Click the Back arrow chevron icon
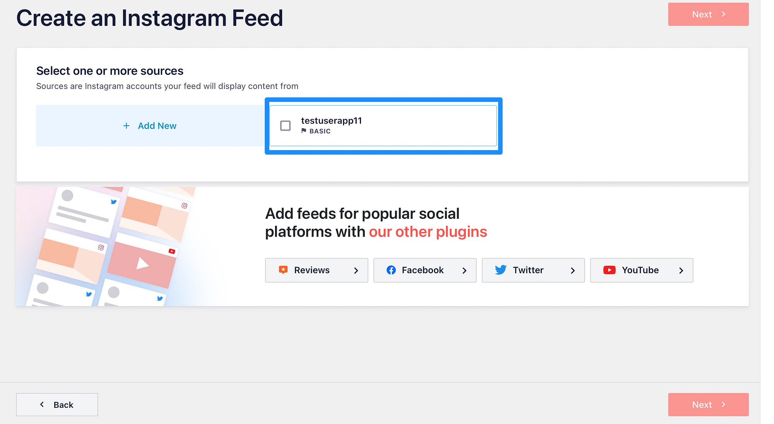The height and width of the screenshot is (424, 774). [x=42, y=404]
